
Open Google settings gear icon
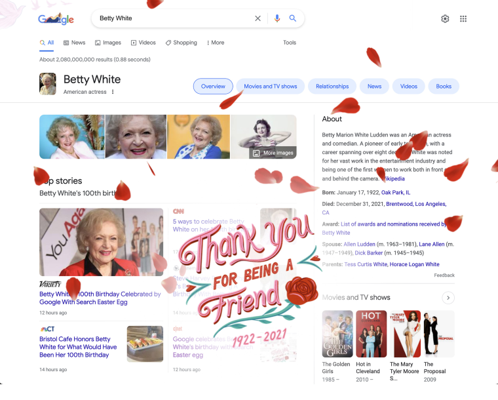coord(446,19)
